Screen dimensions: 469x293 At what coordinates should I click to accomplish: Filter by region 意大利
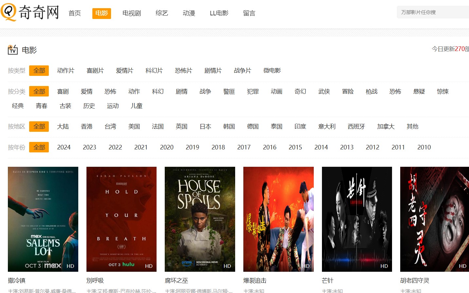point(327,127)
